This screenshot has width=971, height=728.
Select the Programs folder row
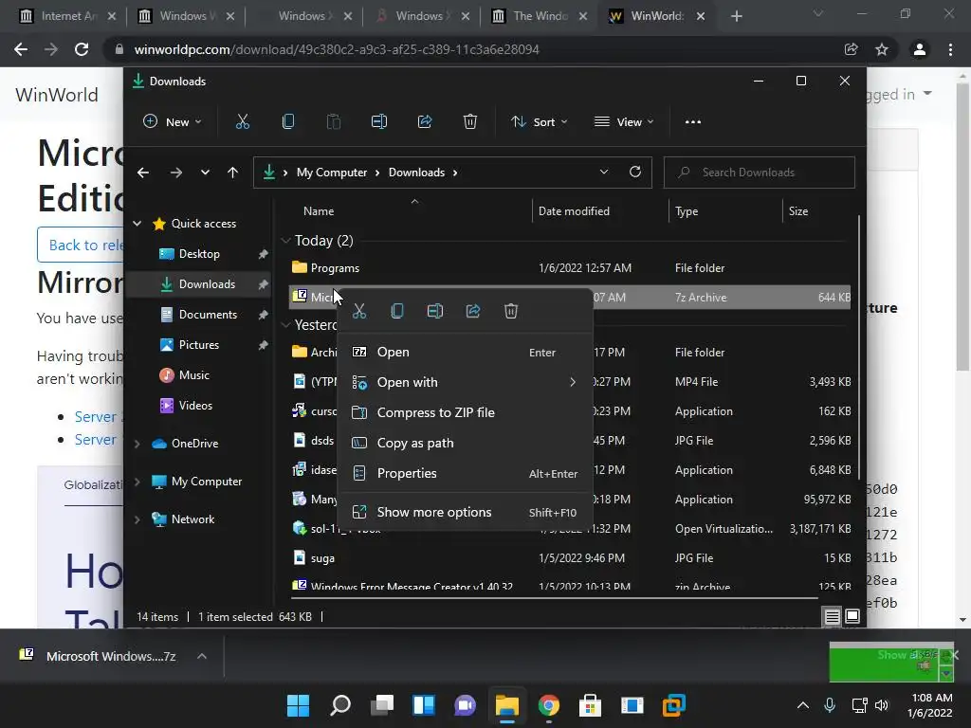tap(570, 268)
